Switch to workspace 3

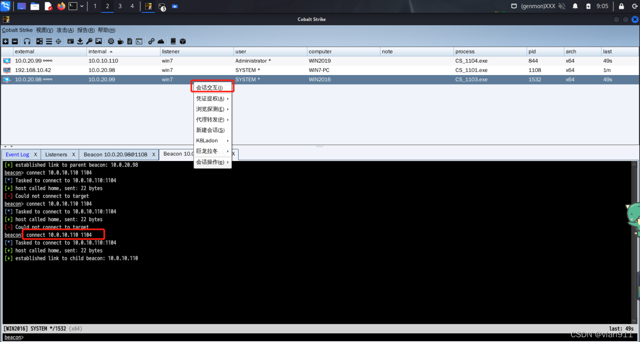(120, 6)
